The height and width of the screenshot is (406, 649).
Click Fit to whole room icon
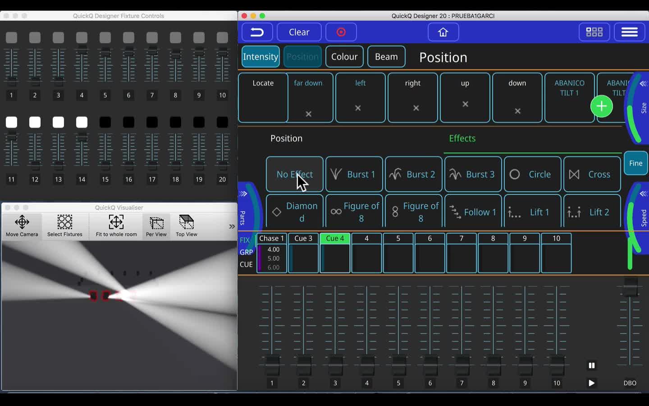116,226
